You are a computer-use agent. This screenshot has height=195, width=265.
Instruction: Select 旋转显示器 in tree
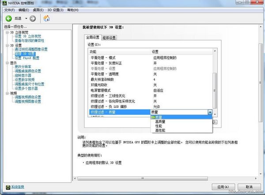pos(23,75)
